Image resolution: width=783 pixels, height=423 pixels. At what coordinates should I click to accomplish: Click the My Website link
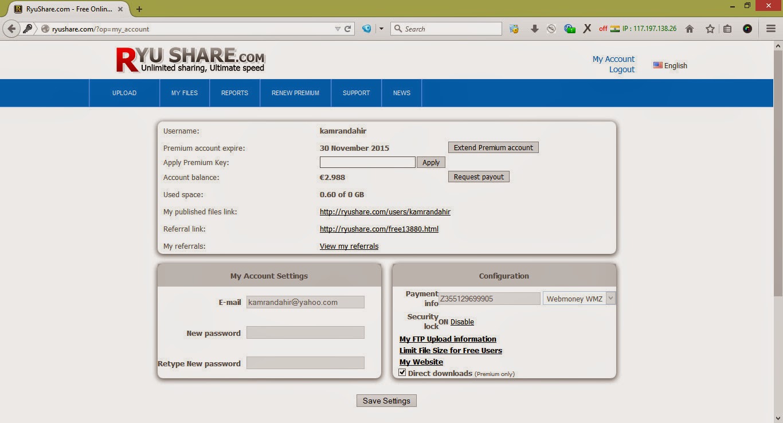coord(421,362)
